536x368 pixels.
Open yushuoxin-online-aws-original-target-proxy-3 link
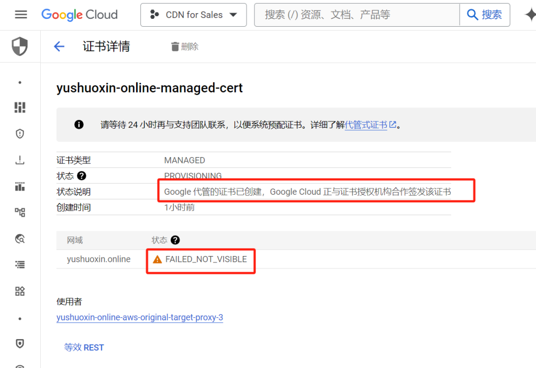[x=140, y=317]
